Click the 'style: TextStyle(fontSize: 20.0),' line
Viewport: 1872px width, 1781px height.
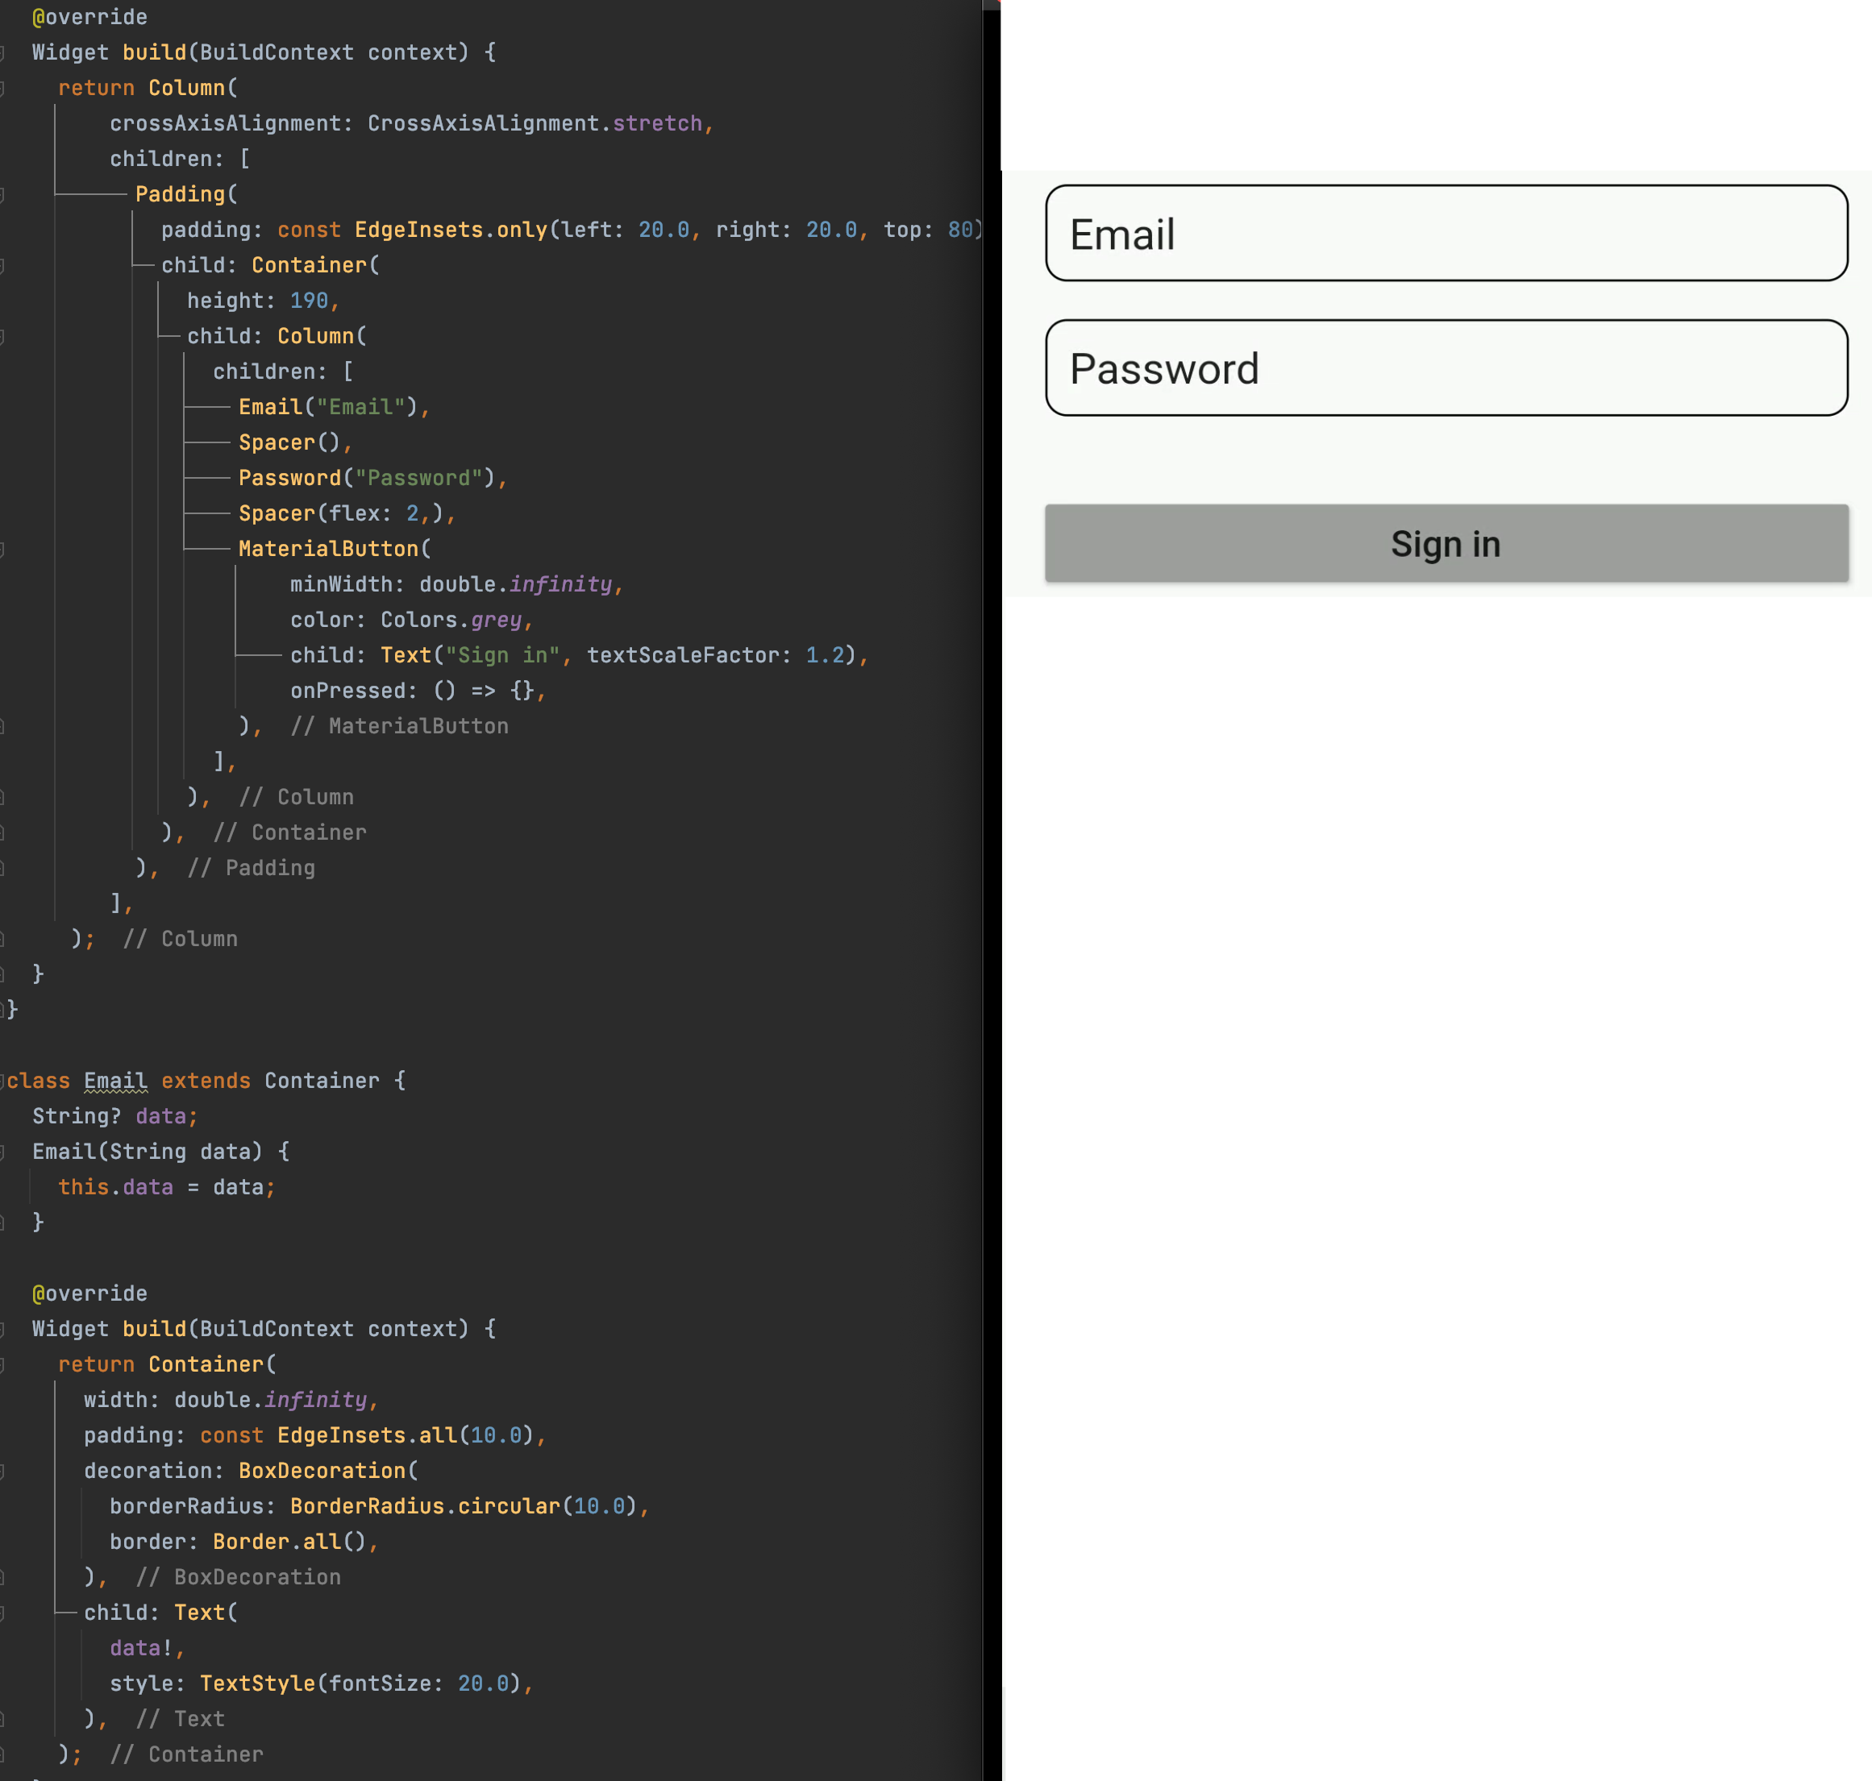tap(321, 1683)
